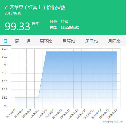Click the 2018/8/18 x-axis label
Viewport: 126px width, 125px height.
pyautogui.click(x=112, y=114)
